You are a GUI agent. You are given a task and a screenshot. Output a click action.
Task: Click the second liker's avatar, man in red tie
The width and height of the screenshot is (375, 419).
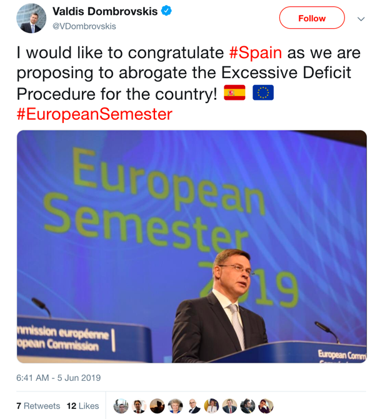139,406
